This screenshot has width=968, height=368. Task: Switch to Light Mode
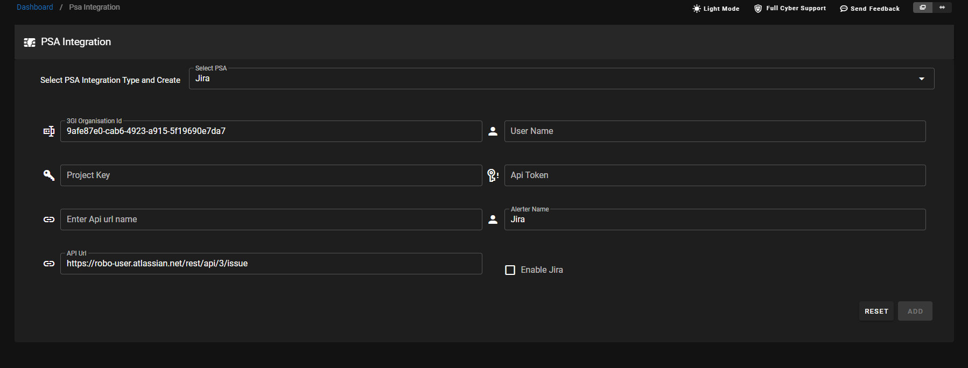point(716,9)
